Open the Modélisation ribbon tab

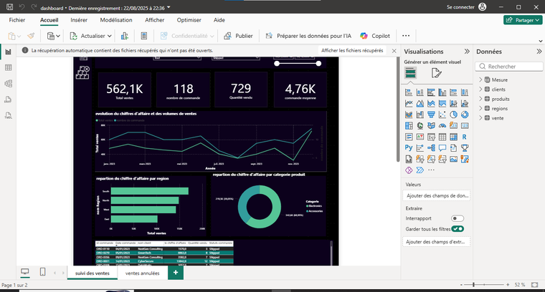[x=115, y=20]
